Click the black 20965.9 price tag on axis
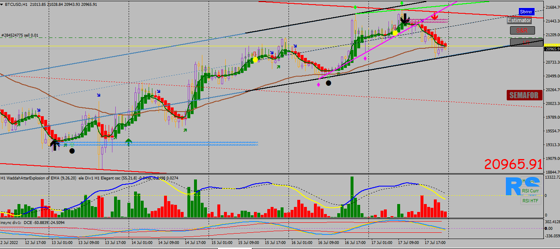Viewport: 560px width, 249px height. [552, 49]
